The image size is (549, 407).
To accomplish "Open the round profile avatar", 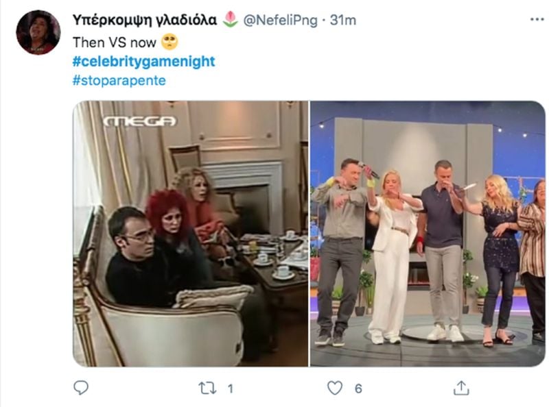I will point(38,32).
